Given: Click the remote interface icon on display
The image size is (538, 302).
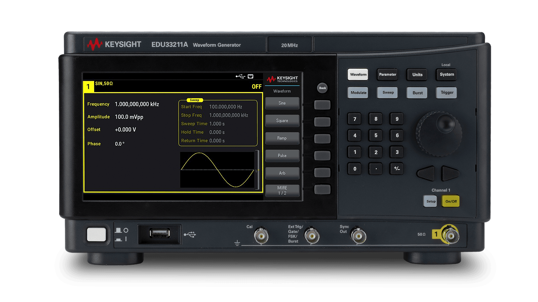Looking at the screenshot, I should 251,77.
